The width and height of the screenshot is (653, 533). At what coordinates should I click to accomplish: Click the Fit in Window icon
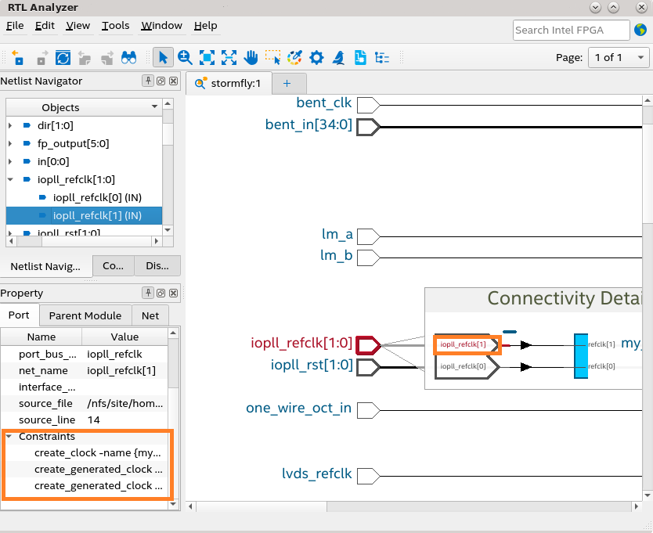pyautogui.click(x=207, y=58)
